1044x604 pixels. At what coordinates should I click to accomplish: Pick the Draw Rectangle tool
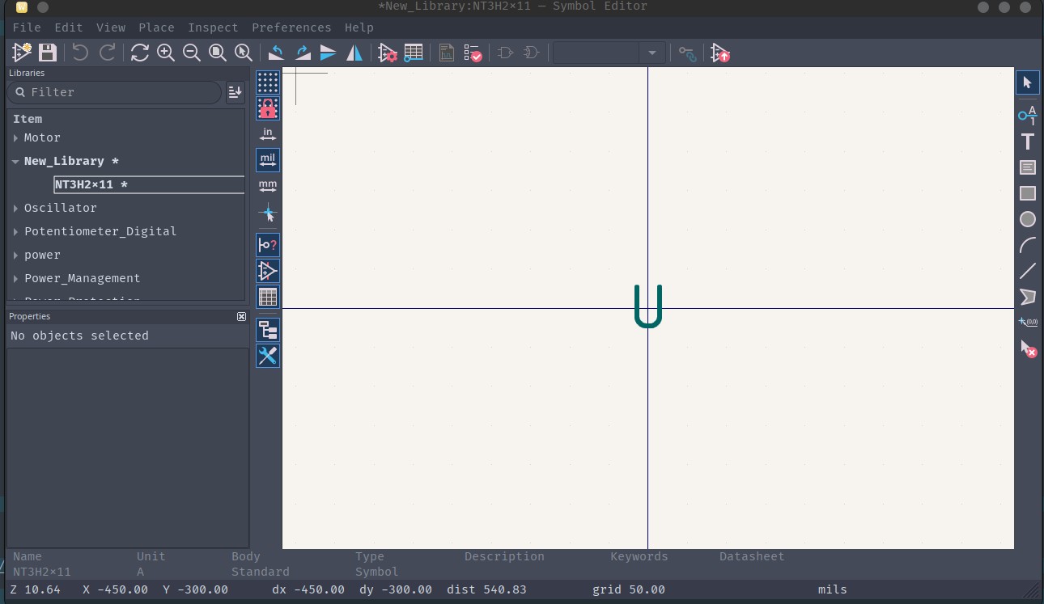click(1028, 193)
